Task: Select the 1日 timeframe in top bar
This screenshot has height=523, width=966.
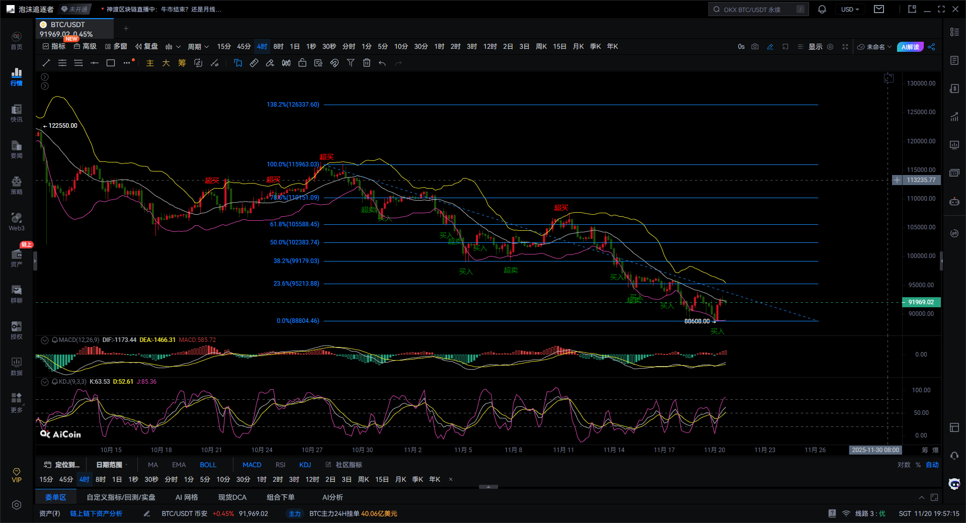Action: [294, 47]
